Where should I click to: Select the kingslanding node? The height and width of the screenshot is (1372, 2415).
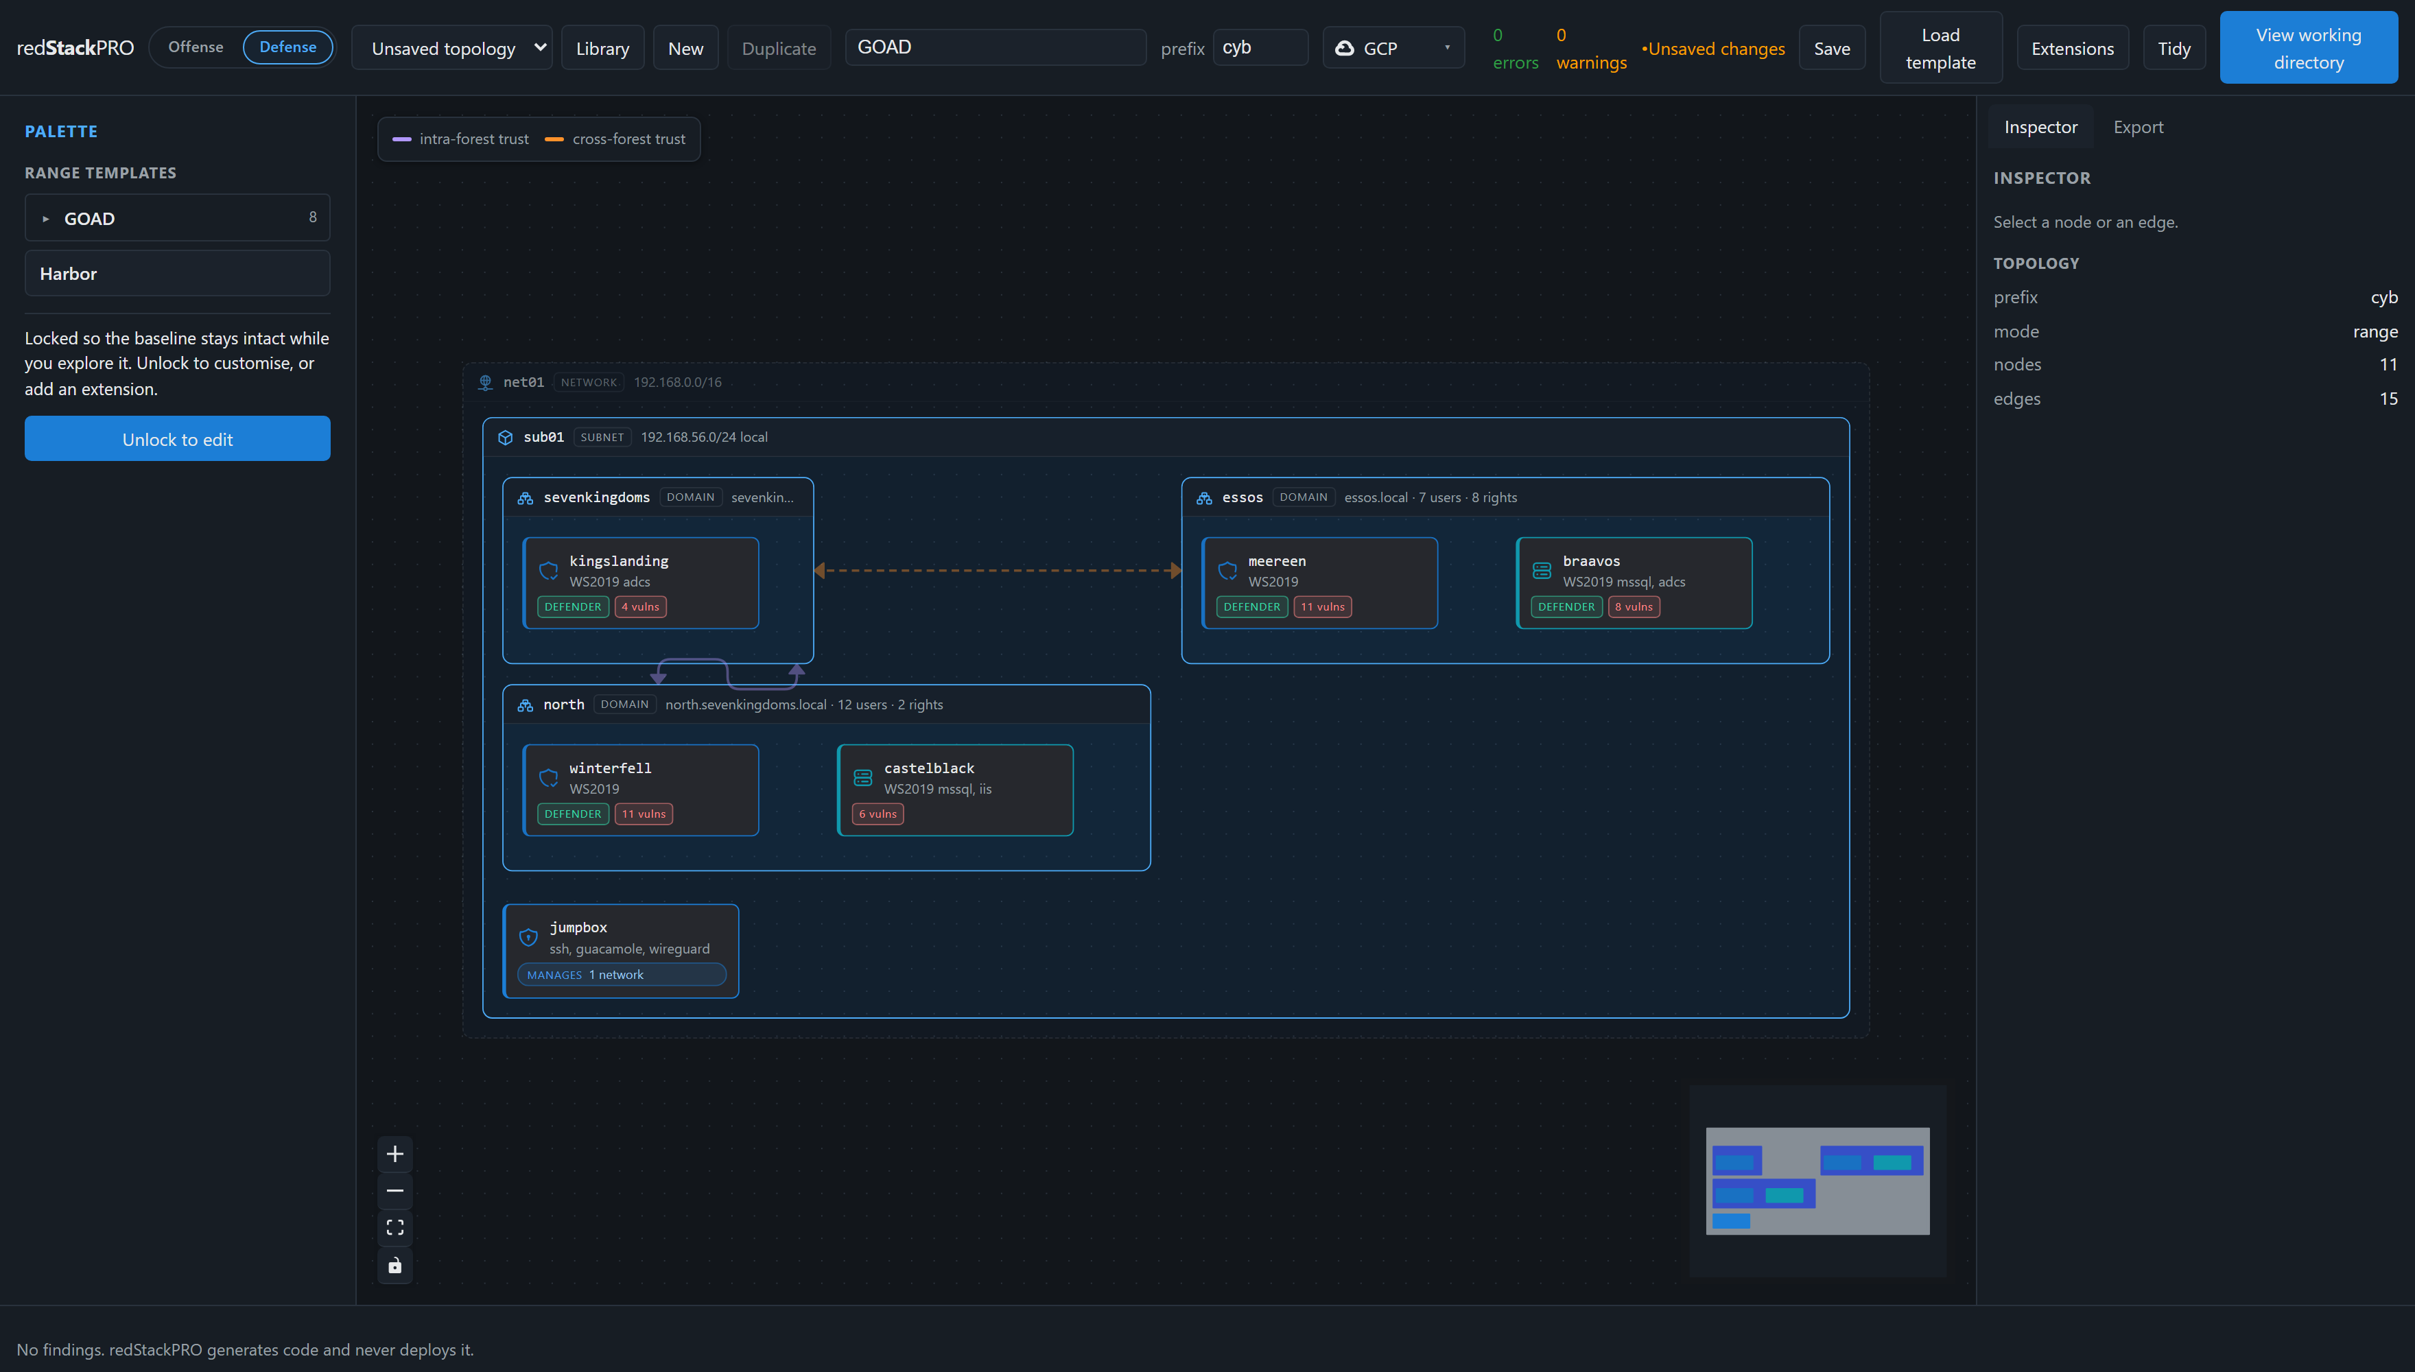tap(641, 583)
